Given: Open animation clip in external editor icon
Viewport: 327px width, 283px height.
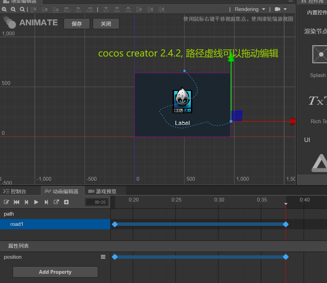Looking at the screenshot, I should (x=55, y=202).
